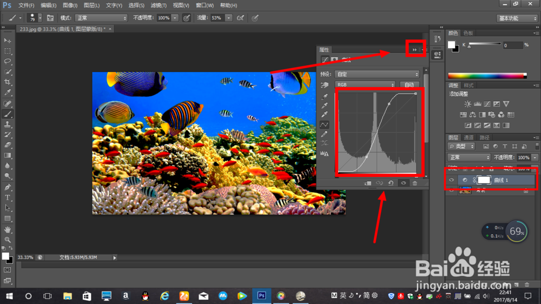Viewport: 541px width, 304px height.
Task: Add a Color Balance adjustment
Action: [473, 115]
